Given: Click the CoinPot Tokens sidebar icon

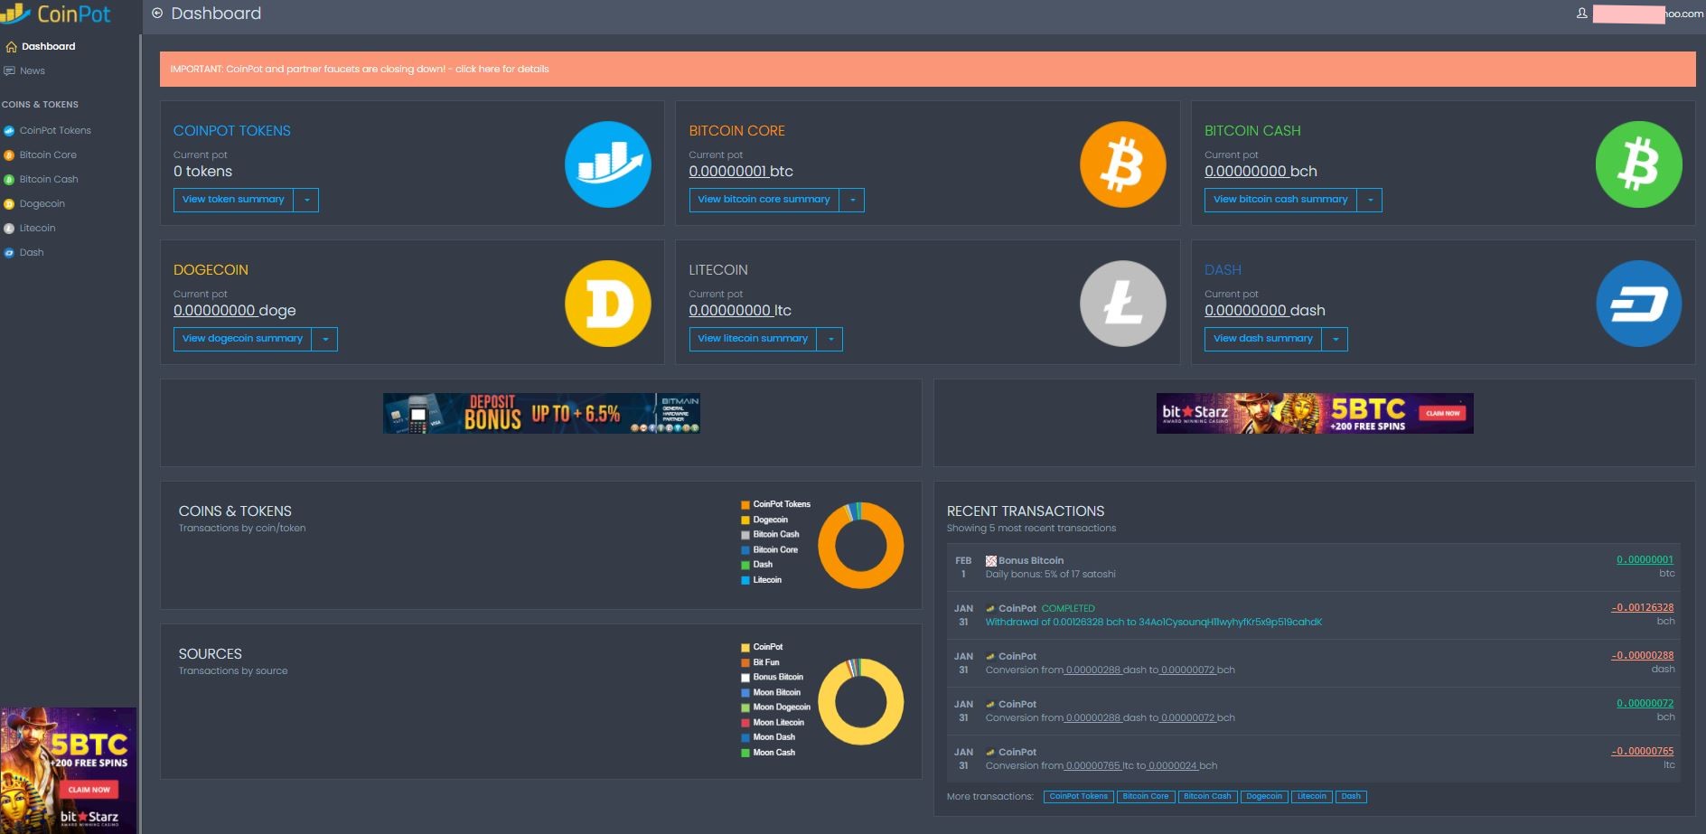Looking at the screenshot, I should (x=9, y=131).
